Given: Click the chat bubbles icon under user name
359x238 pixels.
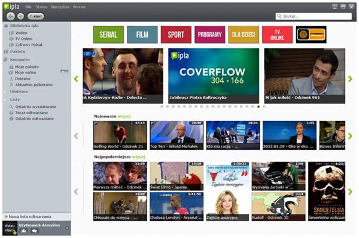Looking at the screenshot, I should tap(34, 231).
